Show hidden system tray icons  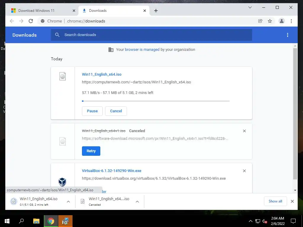[x=250, y=221]
